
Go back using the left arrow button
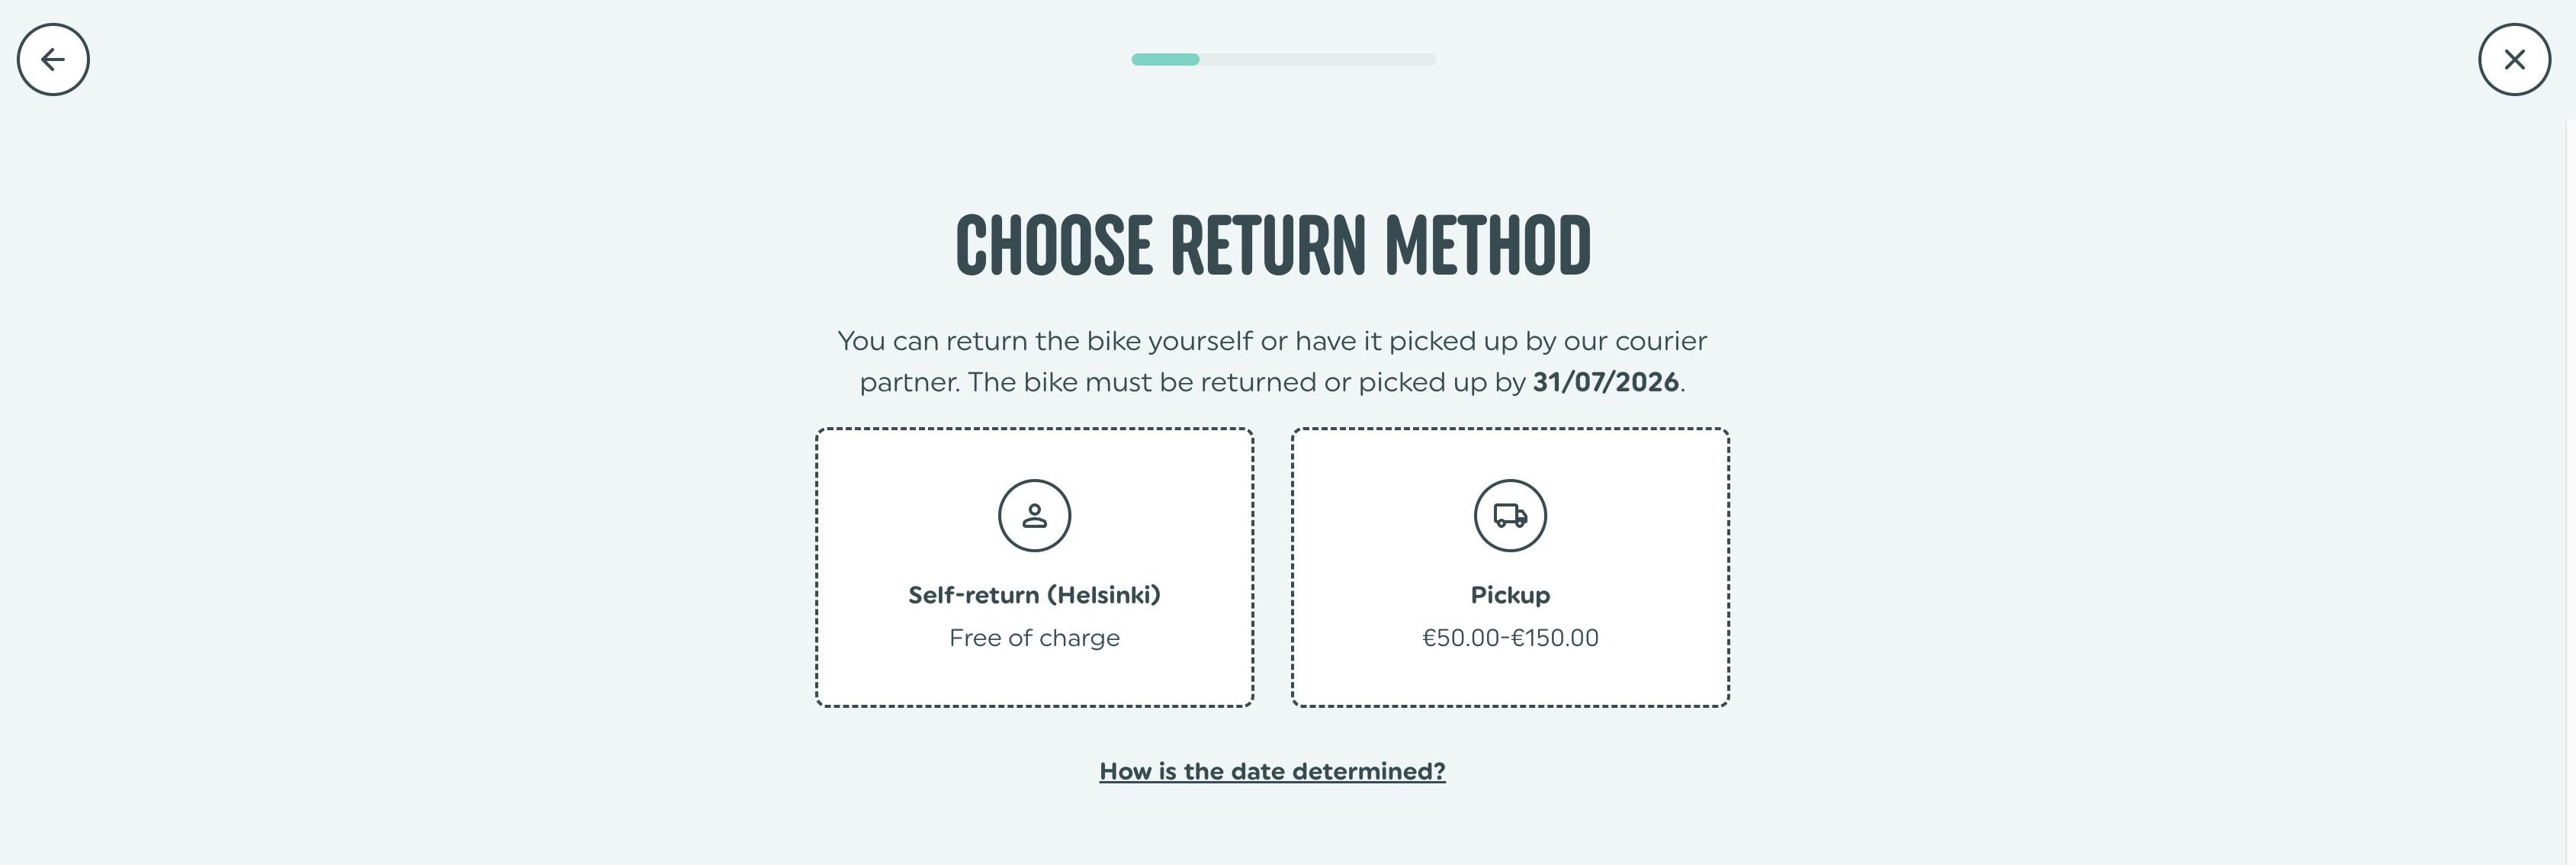coord(53,60)
